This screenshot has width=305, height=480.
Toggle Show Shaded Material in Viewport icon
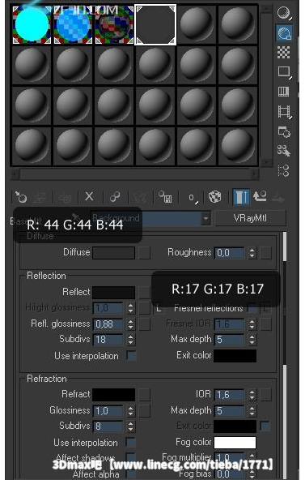click(215, 197)
